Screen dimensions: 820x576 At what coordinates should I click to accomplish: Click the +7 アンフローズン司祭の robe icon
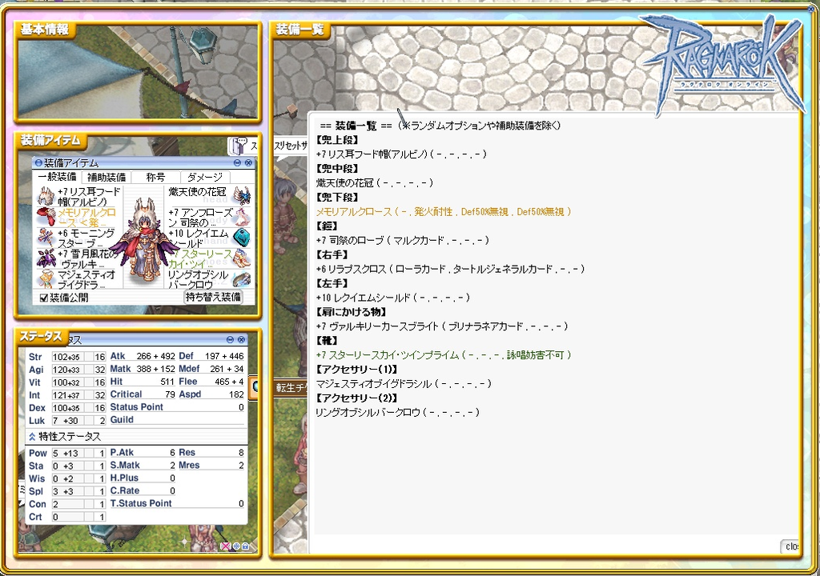coord(242,216)
